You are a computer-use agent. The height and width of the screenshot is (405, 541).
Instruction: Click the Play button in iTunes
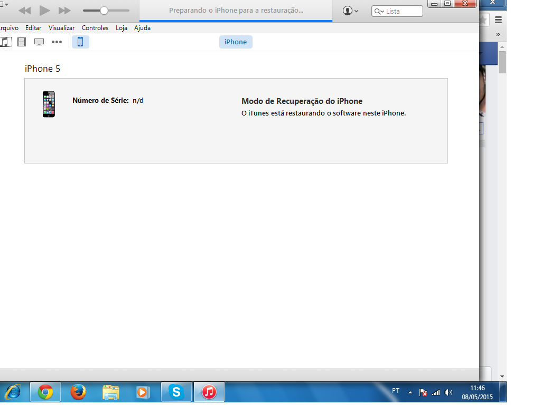44,11
